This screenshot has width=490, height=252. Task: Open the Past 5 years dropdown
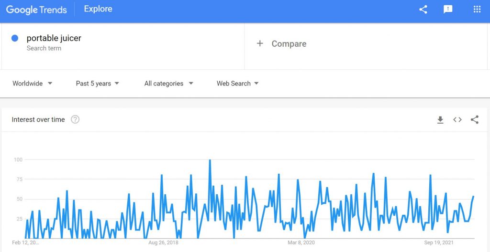tap(98, 84)
